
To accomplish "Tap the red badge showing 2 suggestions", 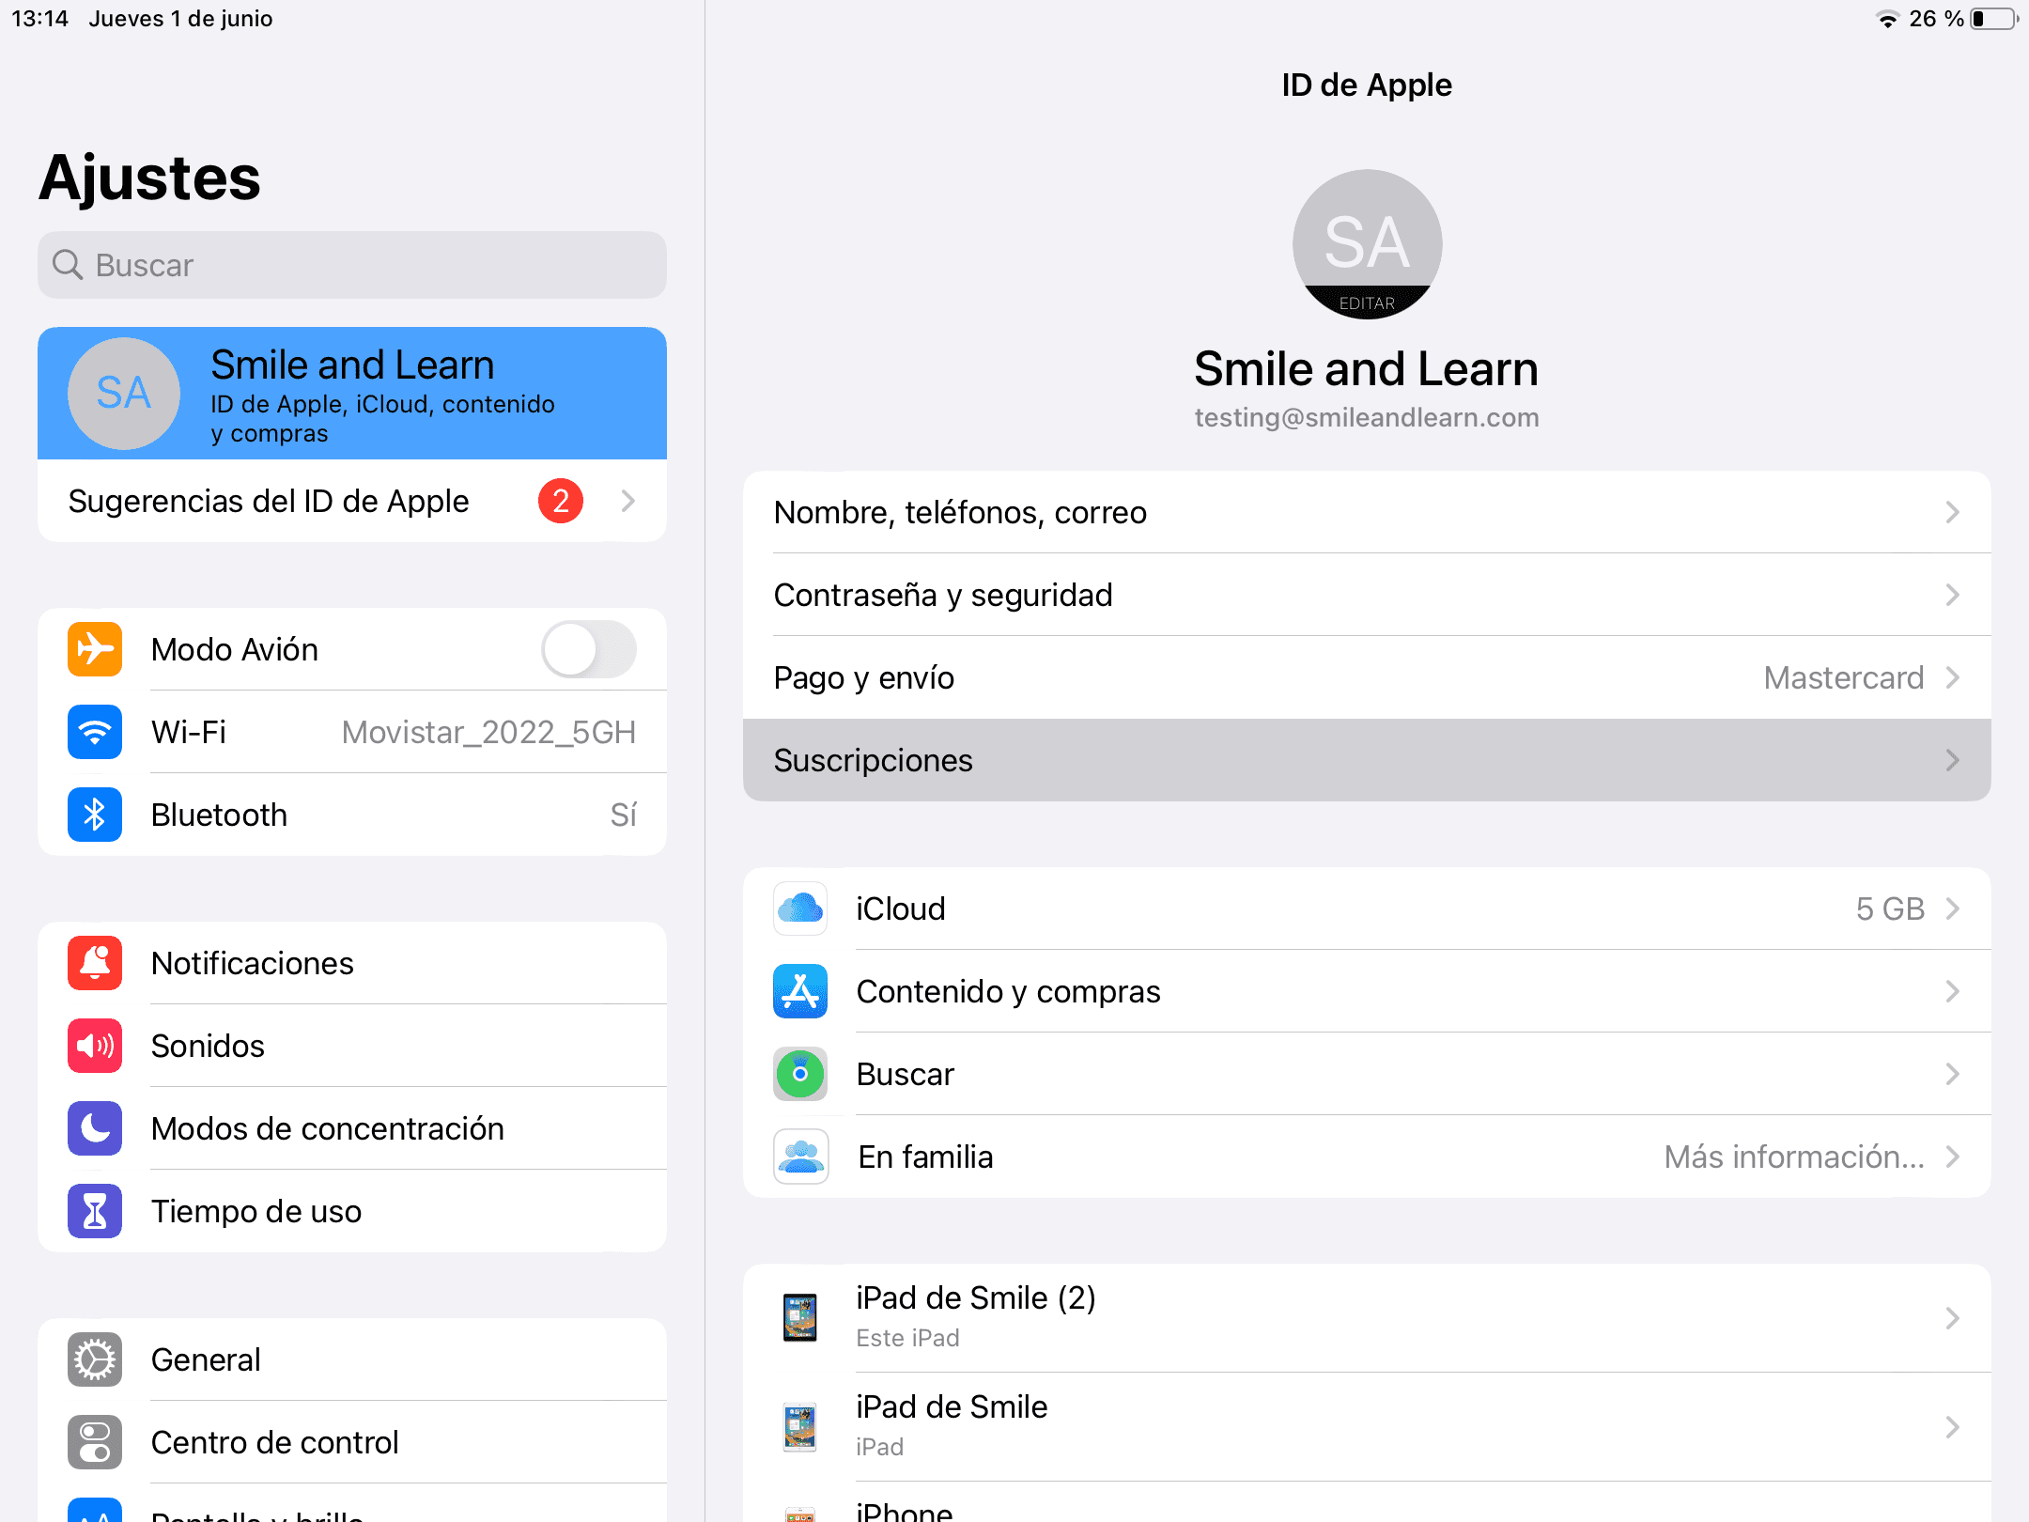I will tap(561, 501).
